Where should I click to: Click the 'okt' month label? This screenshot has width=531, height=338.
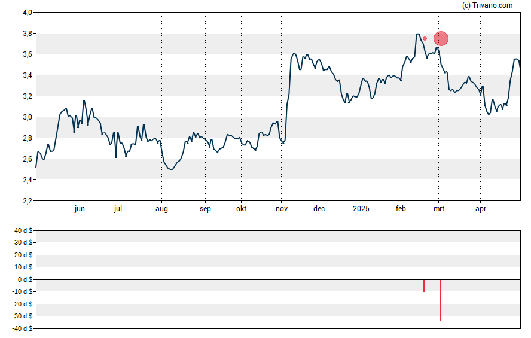pyautogui.click(x=241, y=208)
